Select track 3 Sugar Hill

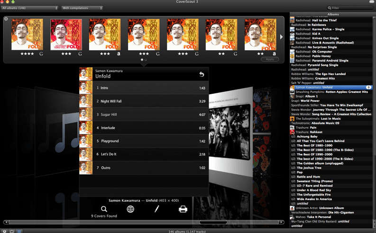(x=144, y=115)
